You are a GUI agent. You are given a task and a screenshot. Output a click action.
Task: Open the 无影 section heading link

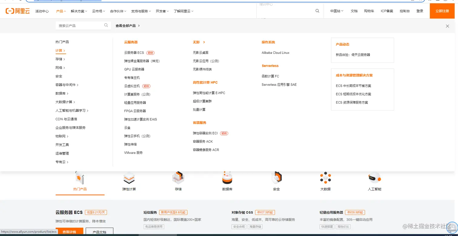tap(199, 42)
